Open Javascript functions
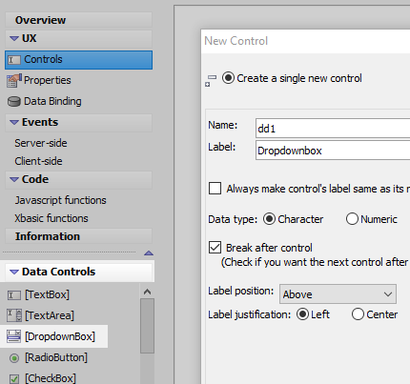The width and height of the screenshot is (410, 384). click(x=60, y=200)
